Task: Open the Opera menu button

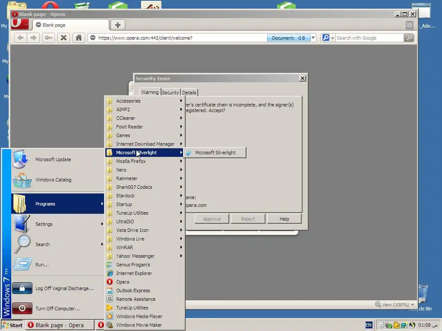Action: pos(20,24)
